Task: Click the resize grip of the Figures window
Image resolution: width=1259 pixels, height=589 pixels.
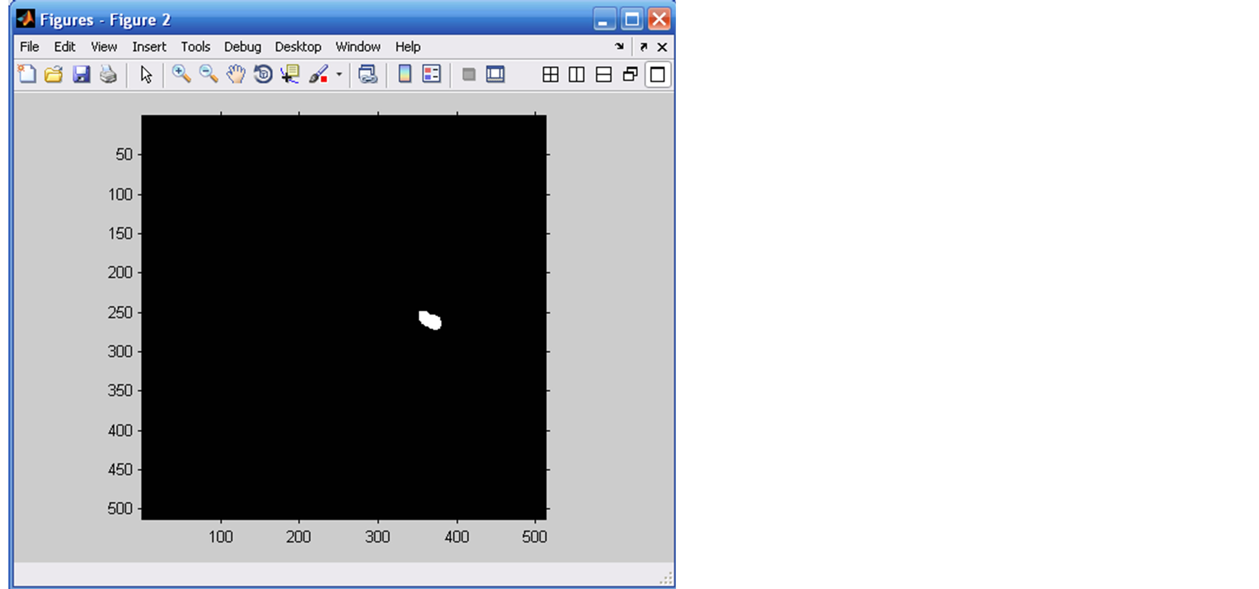Action: coord(666,578)
